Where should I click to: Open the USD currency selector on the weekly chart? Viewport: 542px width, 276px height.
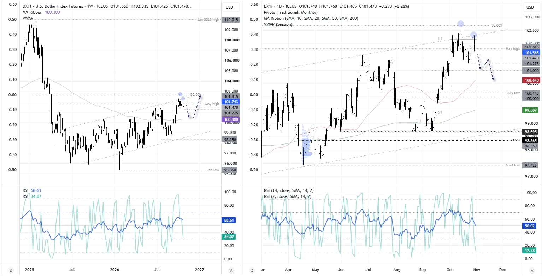(x=230, y=7)
